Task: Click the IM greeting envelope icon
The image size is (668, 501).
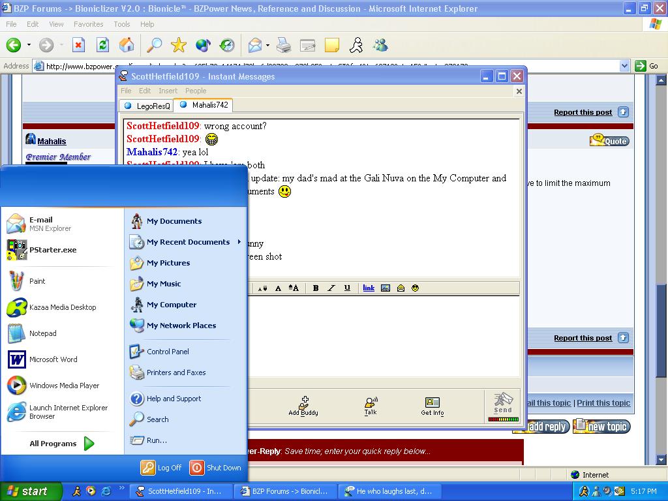Action: pyautogui.click(x=401, y=288)
